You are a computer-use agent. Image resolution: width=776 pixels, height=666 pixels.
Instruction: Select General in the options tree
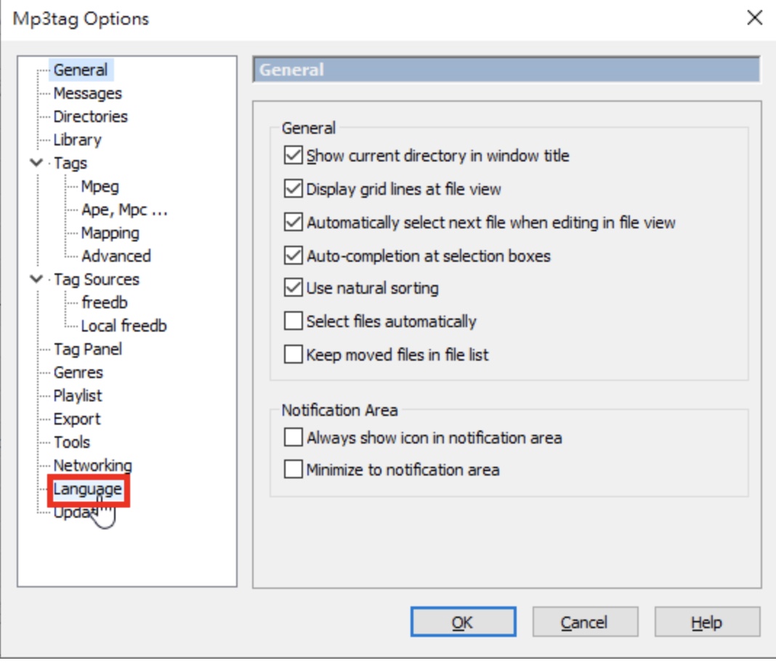(x=81, y=70)
